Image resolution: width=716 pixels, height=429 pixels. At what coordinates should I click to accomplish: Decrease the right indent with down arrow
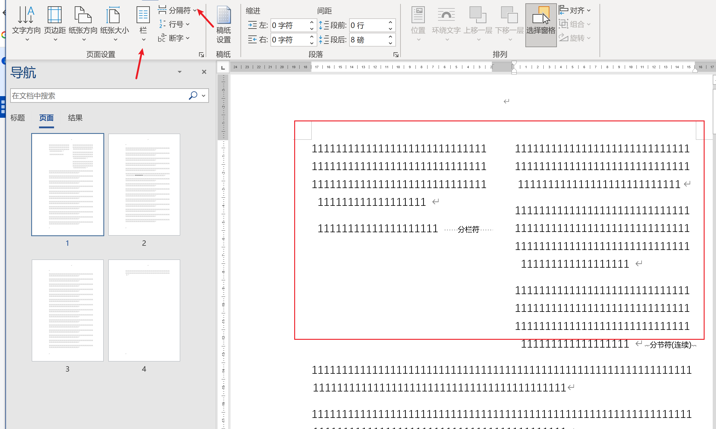pos(312,43)
